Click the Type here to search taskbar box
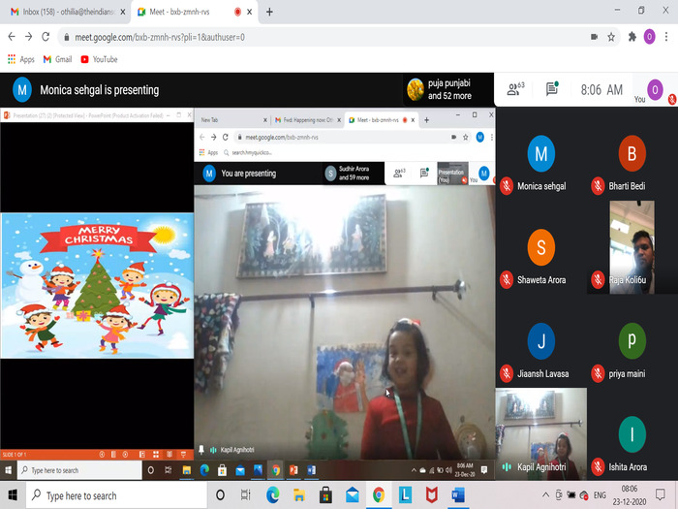 pyautogui.click(x=116, y=495)
